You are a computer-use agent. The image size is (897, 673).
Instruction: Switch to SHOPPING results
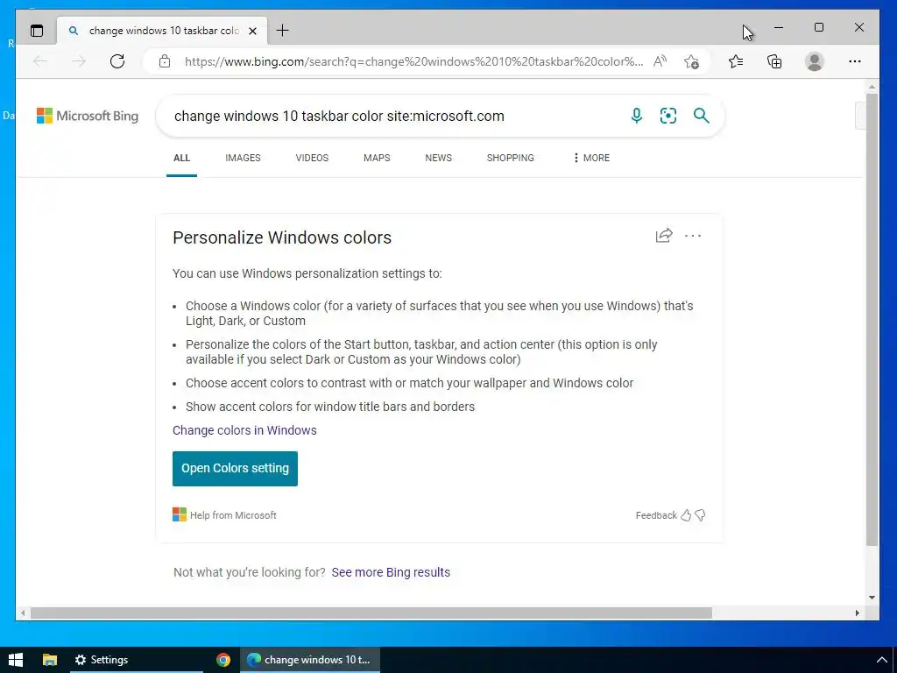coord(511,158)
